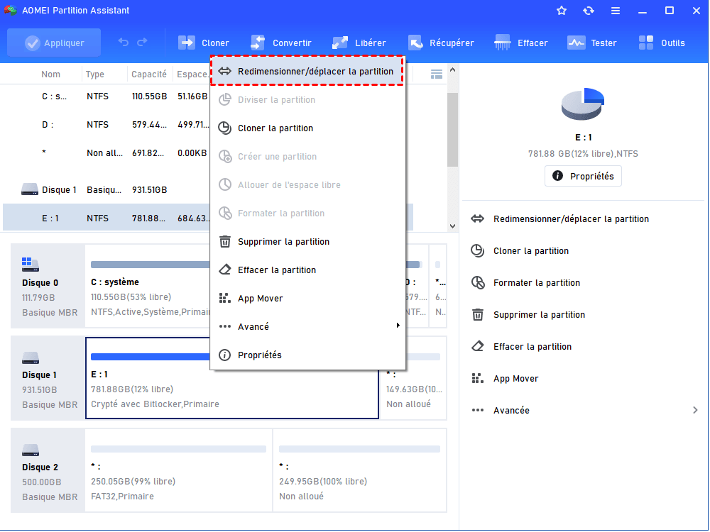Click the refresh icon in title bar
The image size is (710, 532).
[x=588, y=11]
